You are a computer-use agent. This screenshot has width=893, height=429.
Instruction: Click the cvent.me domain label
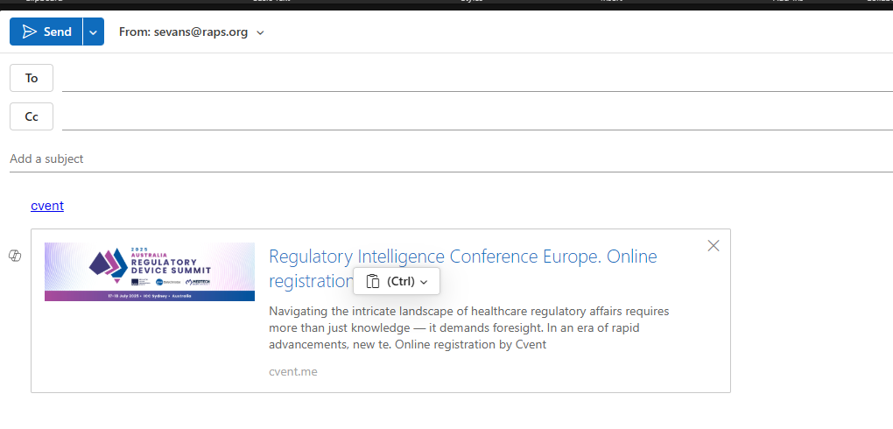click(292, 372)
